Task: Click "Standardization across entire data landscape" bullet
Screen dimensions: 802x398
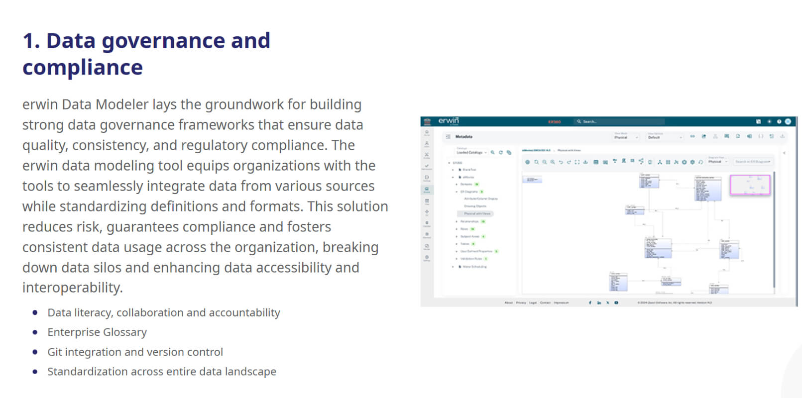Action: tap(162, 371)
